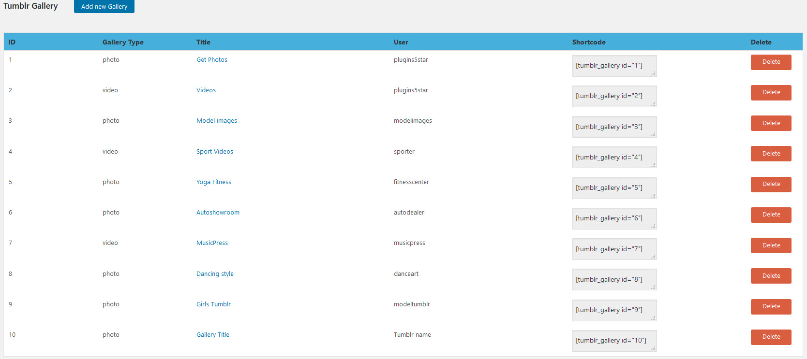Select the shortcode field with id="7"
Image resolution: width=807 pixels, height=359 pixels.
pos(614,249)
